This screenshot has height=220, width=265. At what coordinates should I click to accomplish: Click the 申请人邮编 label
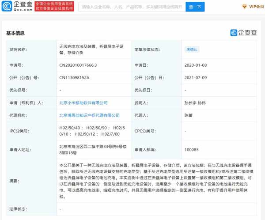pyautogui.click(x=145, y=150)
